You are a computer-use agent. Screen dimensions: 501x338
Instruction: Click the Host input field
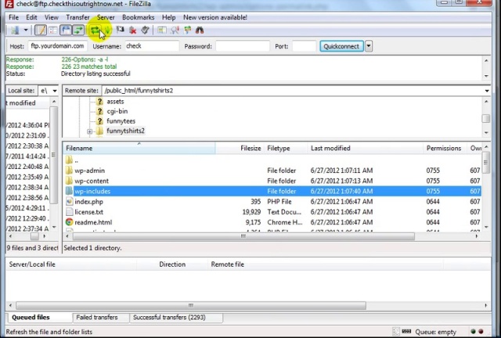coord(57,46)
